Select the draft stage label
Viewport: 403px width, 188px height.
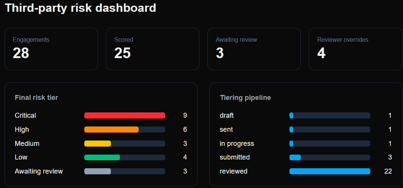(227, 115)
